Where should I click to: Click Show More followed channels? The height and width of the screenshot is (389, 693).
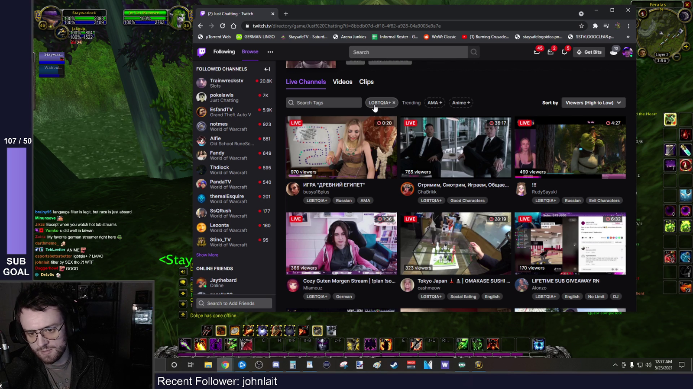coord(207,255)
